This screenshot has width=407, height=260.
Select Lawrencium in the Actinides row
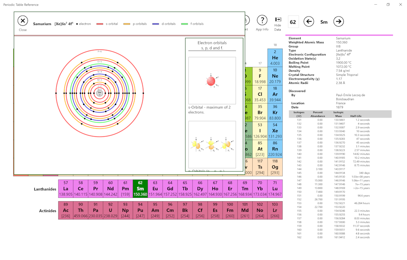[x=275, y=210]
